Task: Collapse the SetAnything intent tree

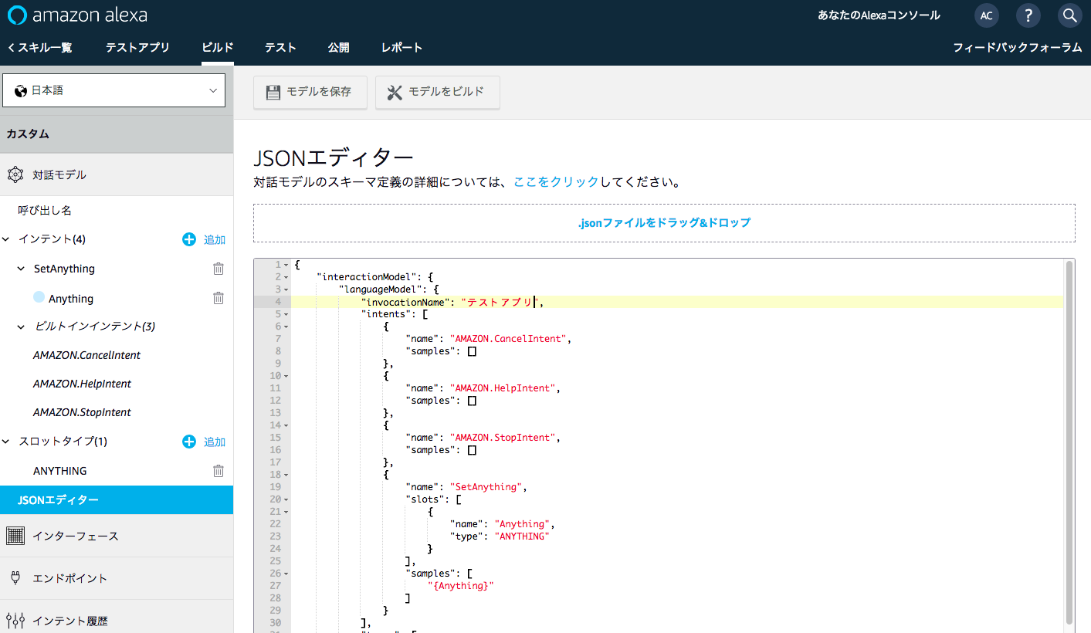Action: click(22, 269)
